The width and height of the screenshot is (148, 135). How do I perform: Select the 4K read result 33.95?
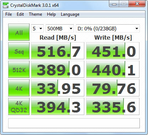[58, 88]
